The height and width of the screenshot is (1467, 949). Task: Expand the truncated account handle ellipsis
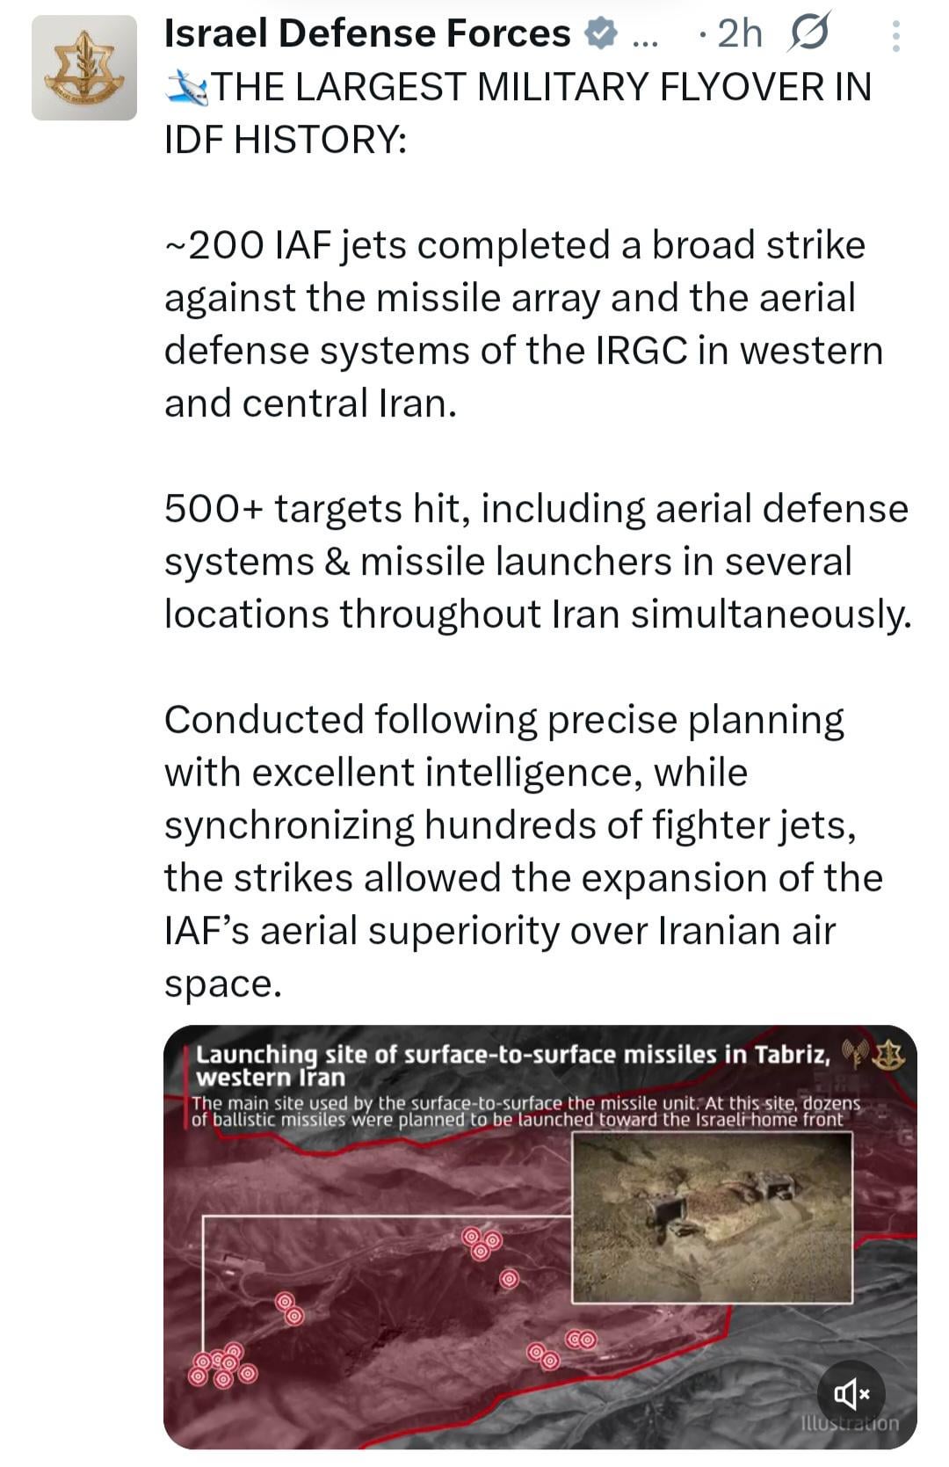point(644,37)
